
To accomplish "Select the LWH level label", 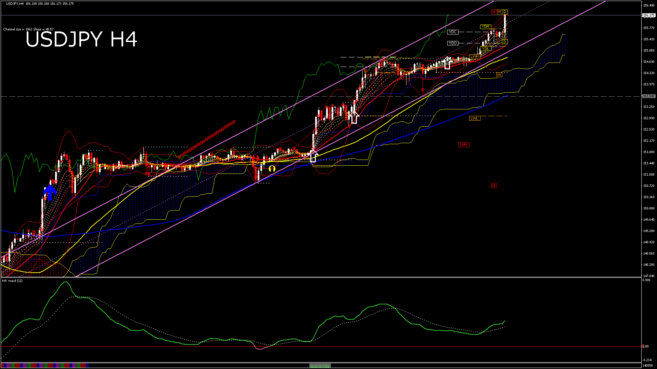I will click(x=475, y=57).
